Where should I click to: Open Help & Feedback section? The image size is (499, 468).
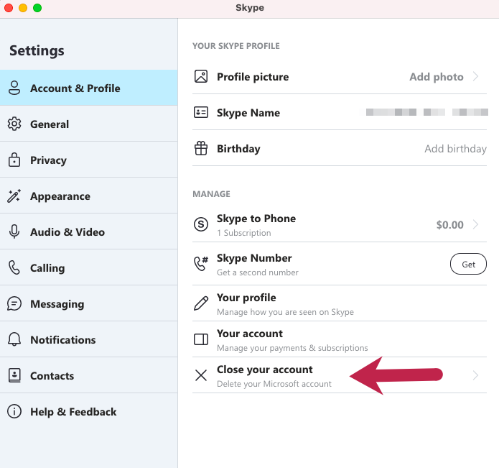pyautogui.click(x=89, y=412)
